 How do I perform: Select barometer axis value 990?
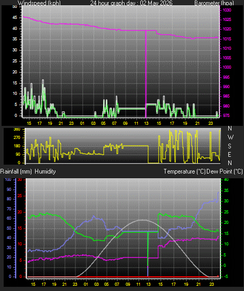pyautogui.click(x=226, y=87)
